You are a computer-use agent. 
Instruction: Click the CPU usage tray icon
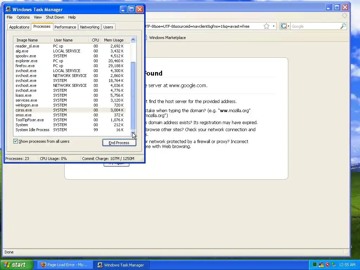(x=315, y=265)
